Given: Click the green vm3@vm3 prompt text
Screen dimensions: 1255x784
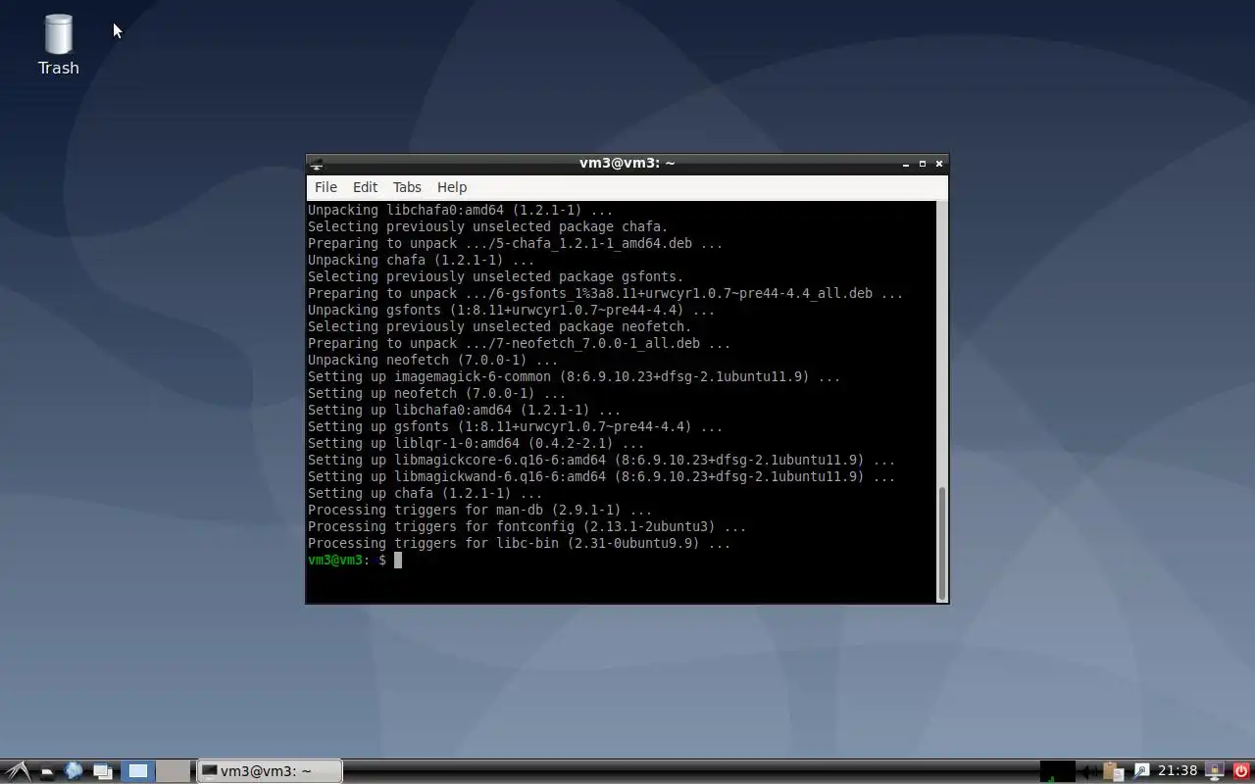Looking at the screenshot, I should coord(335,560).
